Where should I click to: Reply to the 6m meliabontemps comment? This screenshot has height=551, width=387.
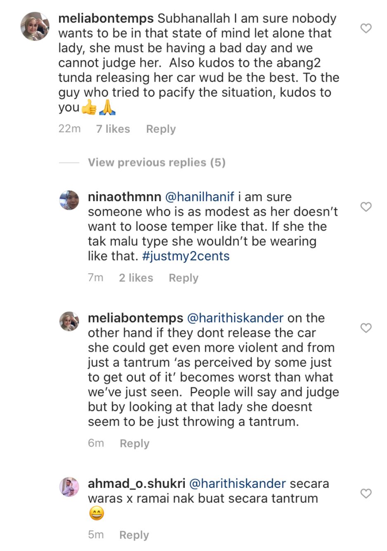coord(134,443)
